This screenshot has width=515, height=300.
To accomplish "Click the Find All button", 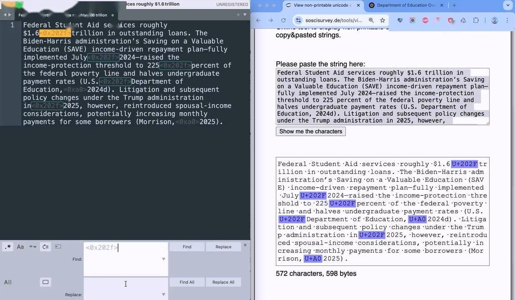I will 187,282.
